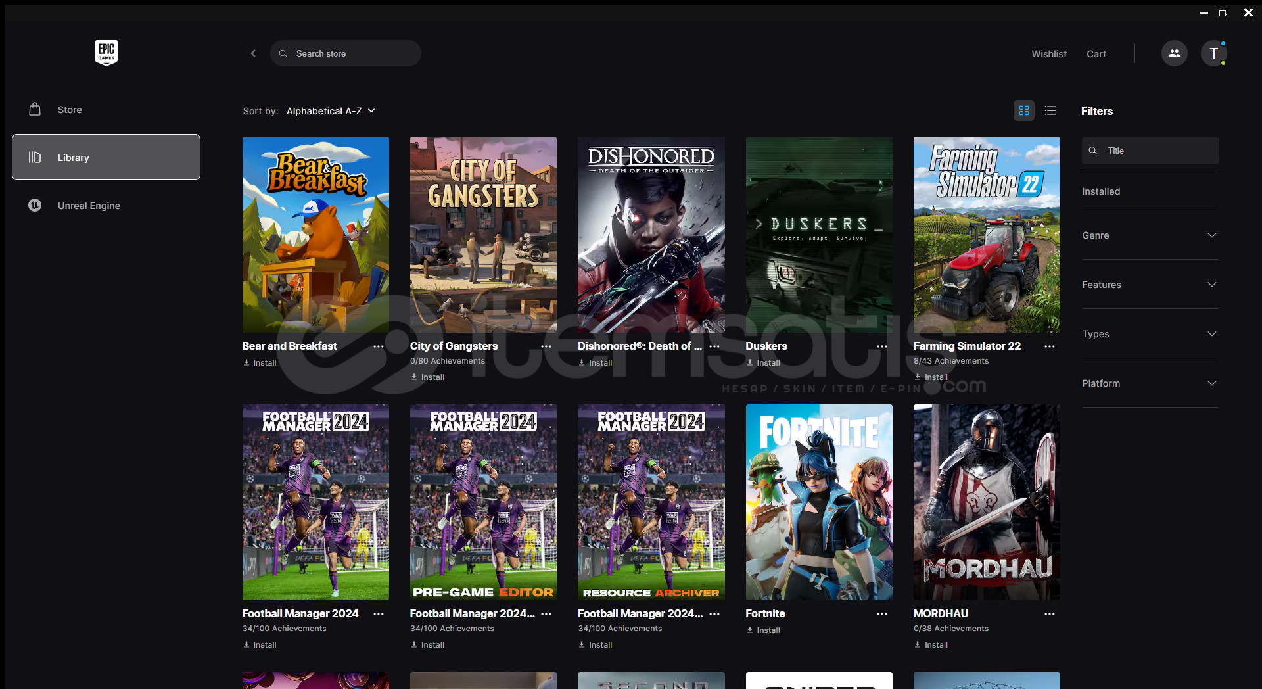Open the profile avatar T

(1213, 53)
